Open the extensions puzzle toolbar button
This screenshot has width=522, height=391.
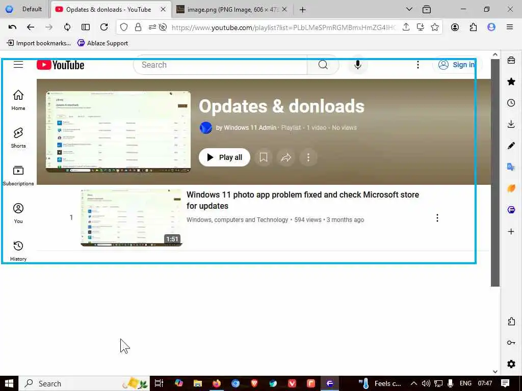tap(473, 27)
